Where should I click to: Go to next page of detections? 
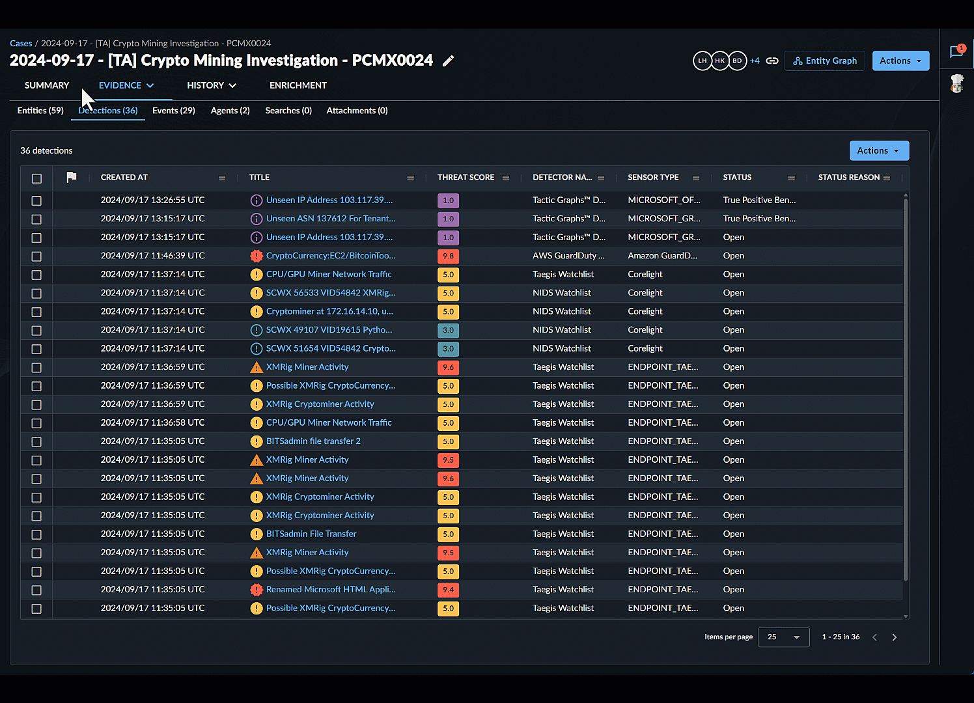point(894,637)
